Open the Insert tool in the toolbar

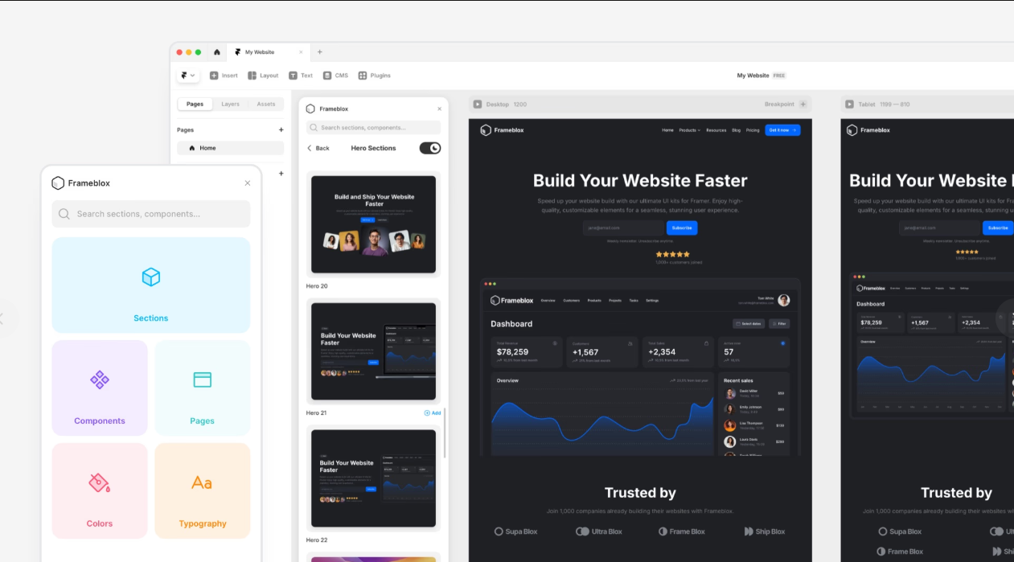pyautogui.click(x=224, y=76)
